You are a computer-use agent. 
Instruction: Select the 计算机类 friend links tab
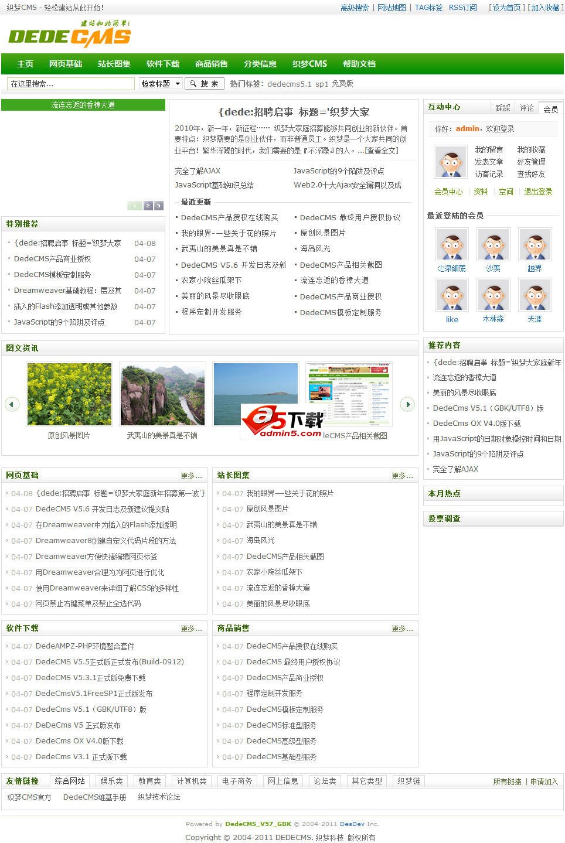point(192,781)
